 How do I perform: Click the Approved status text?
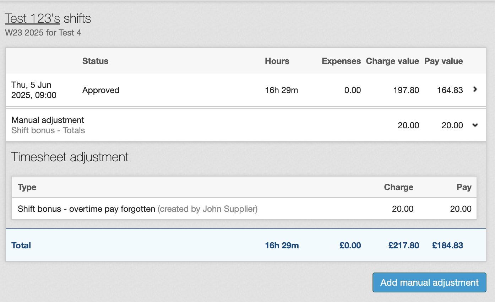click(x=101, y=90)
